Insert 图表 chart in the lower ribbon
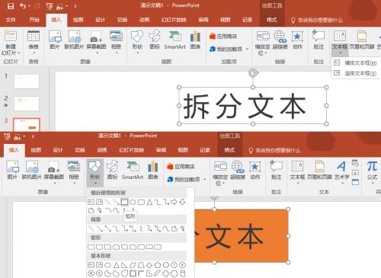This screenshot has height=278, width=381. 153,170
